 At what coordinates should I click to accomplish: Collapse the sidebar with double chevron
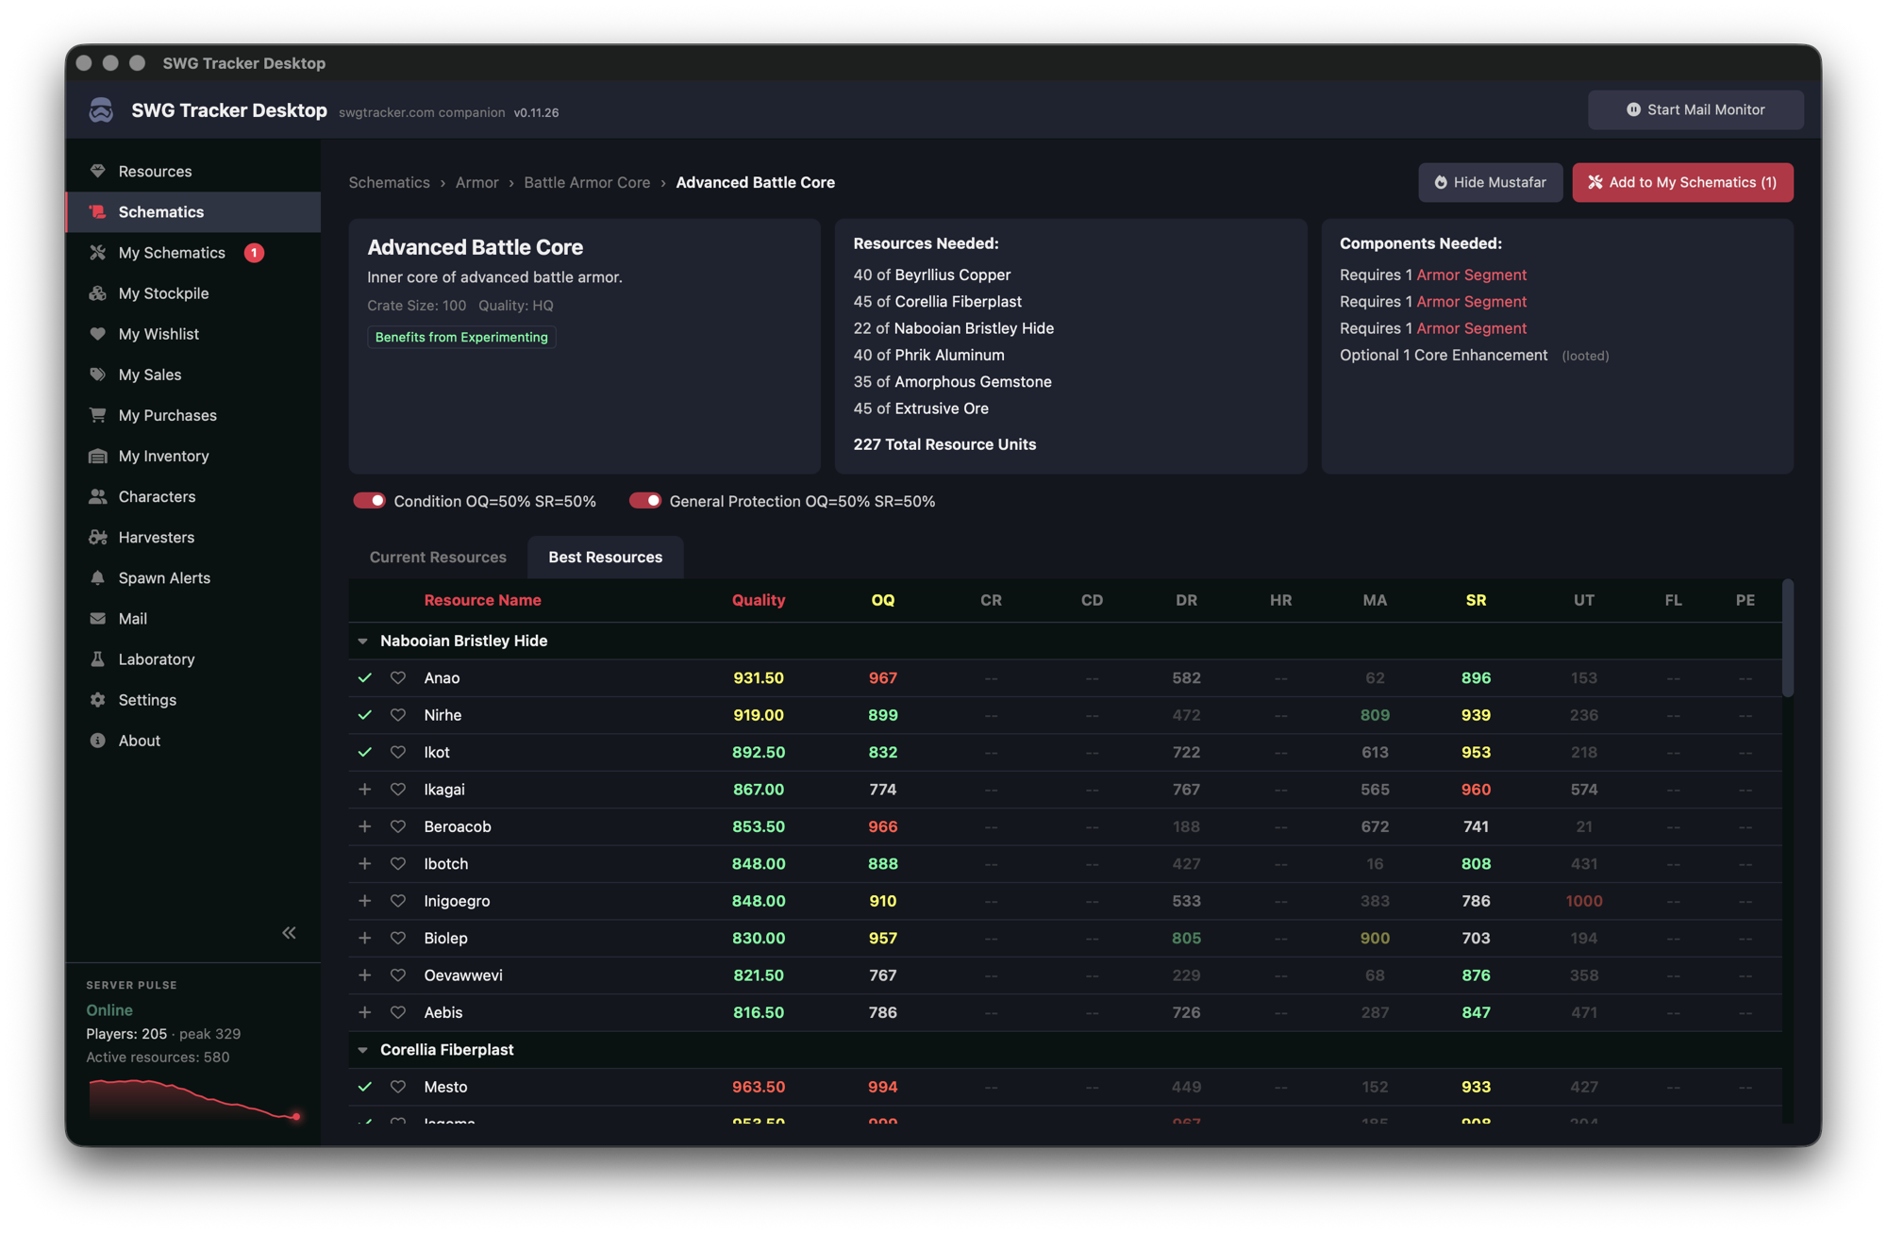coord(289,932)
